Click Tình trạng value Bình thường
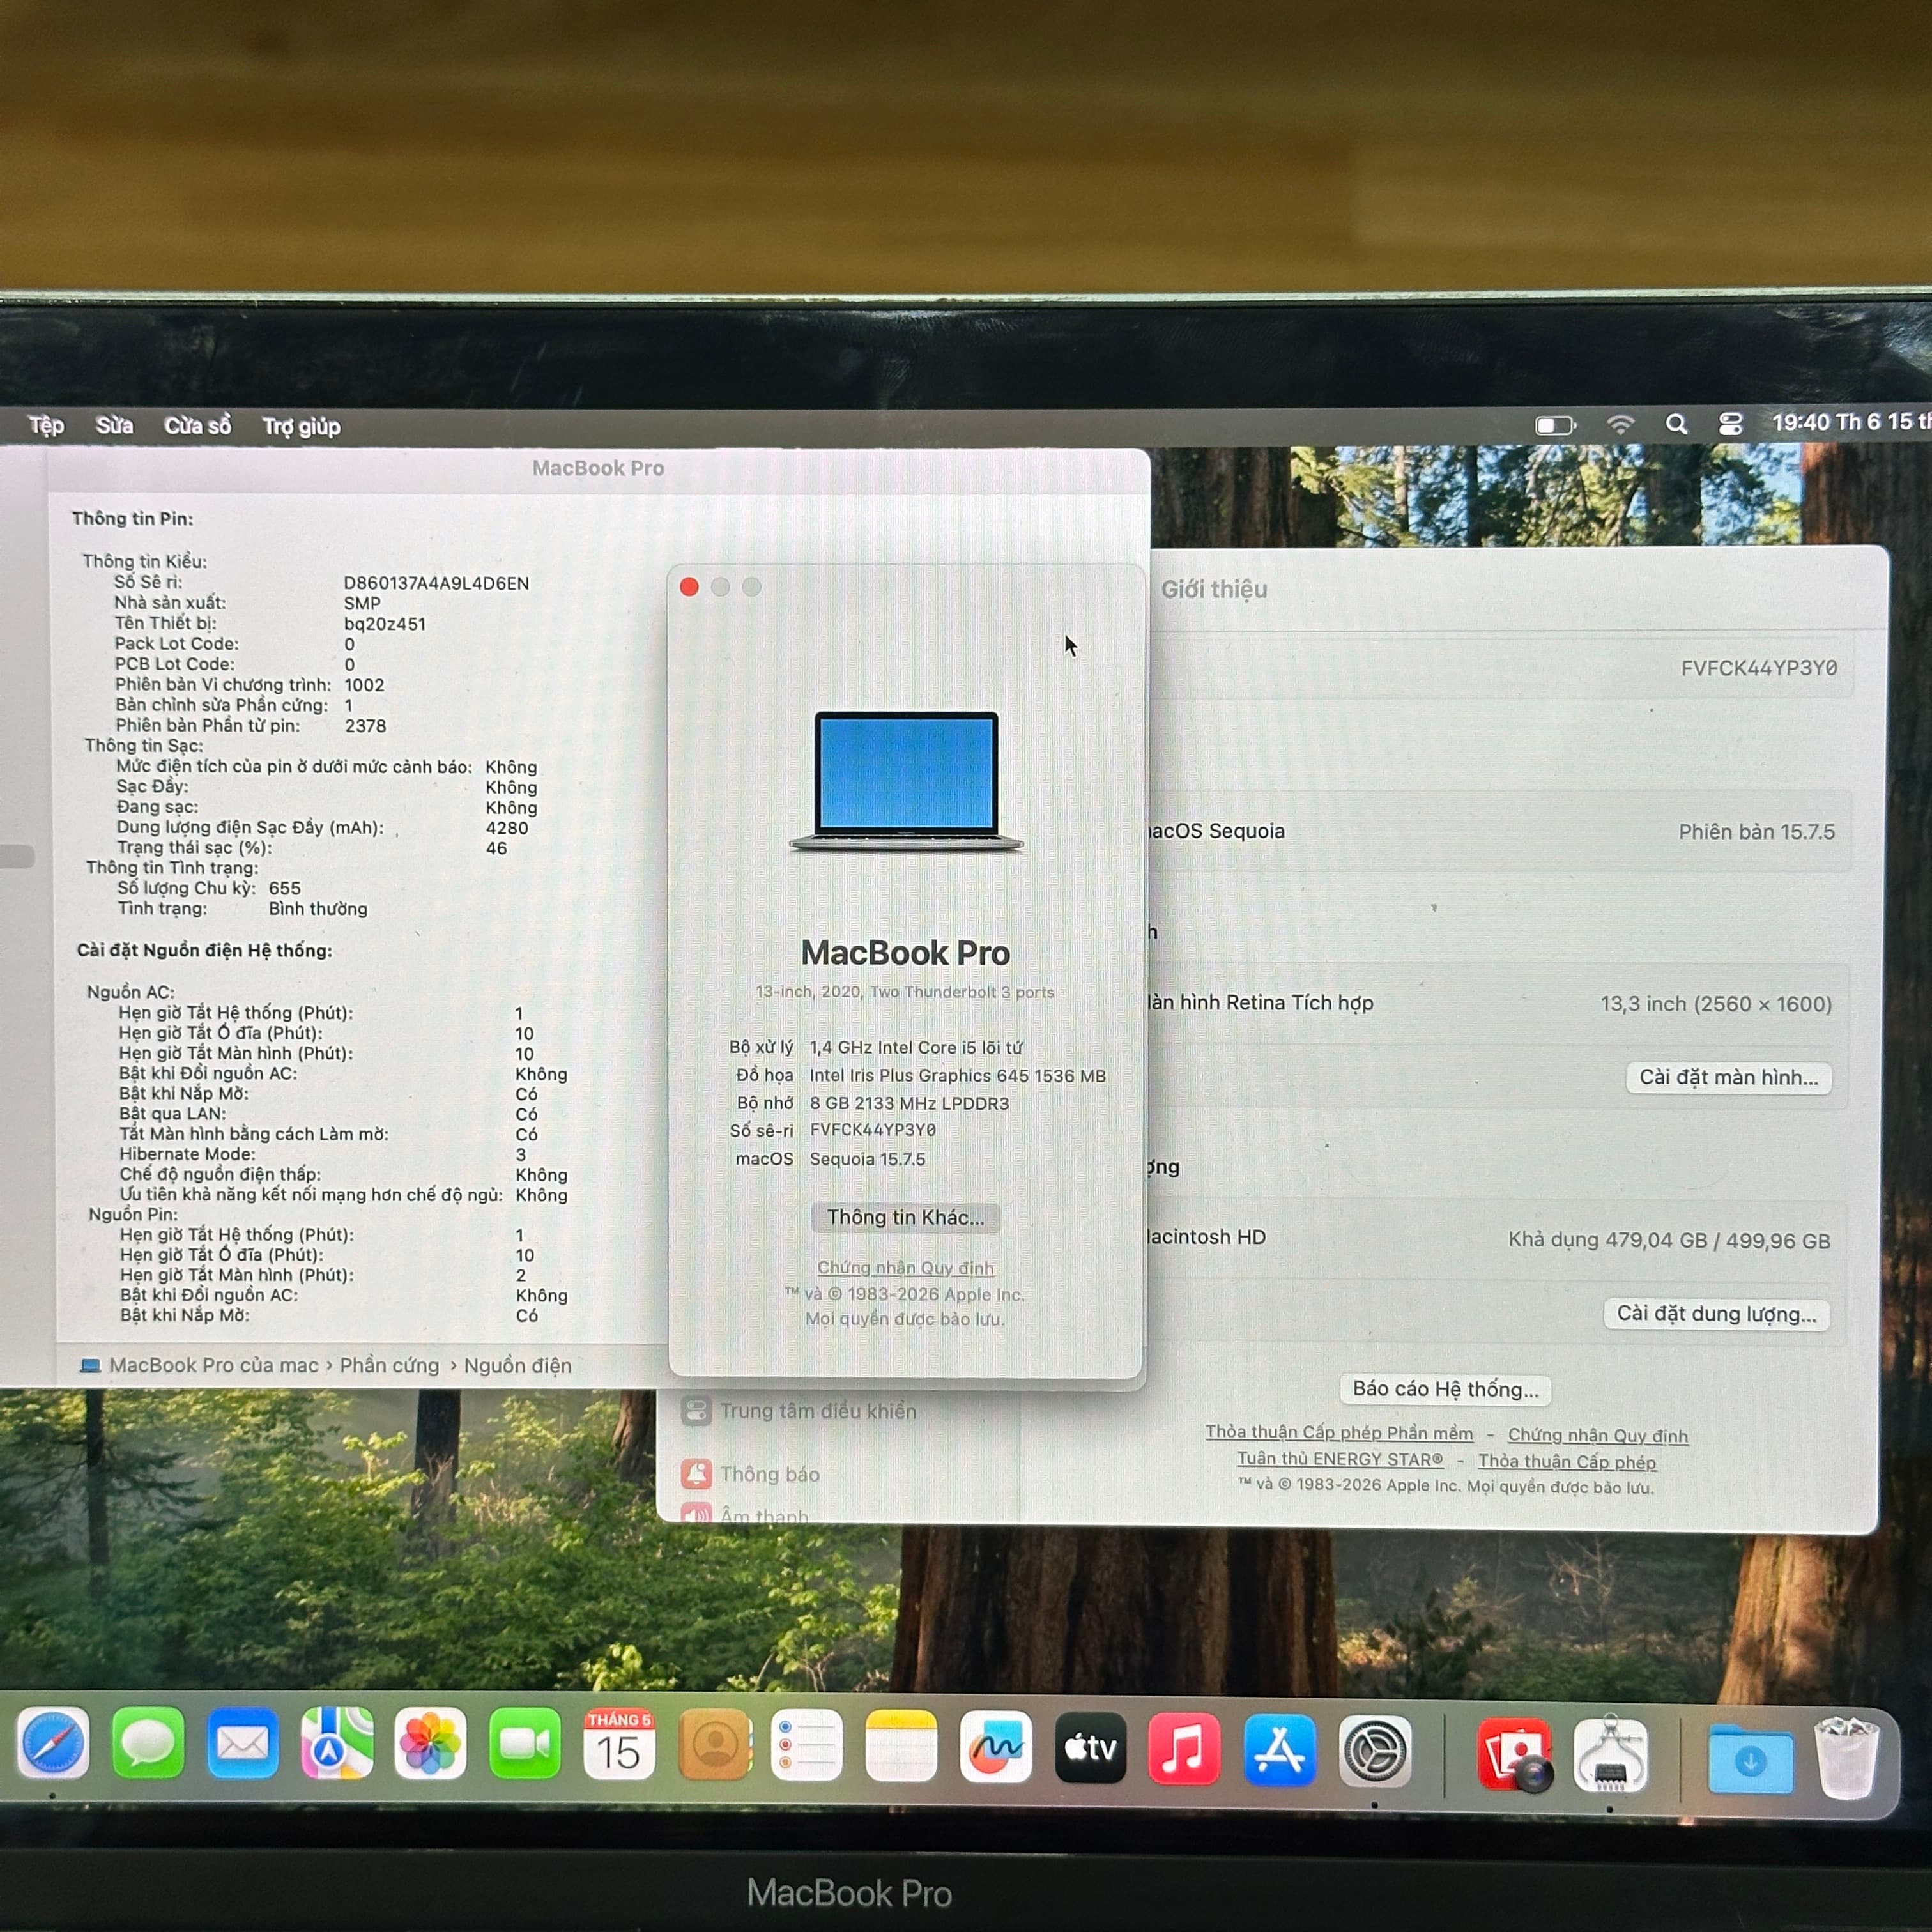Screen dimensions: 1932x1932 317,909
